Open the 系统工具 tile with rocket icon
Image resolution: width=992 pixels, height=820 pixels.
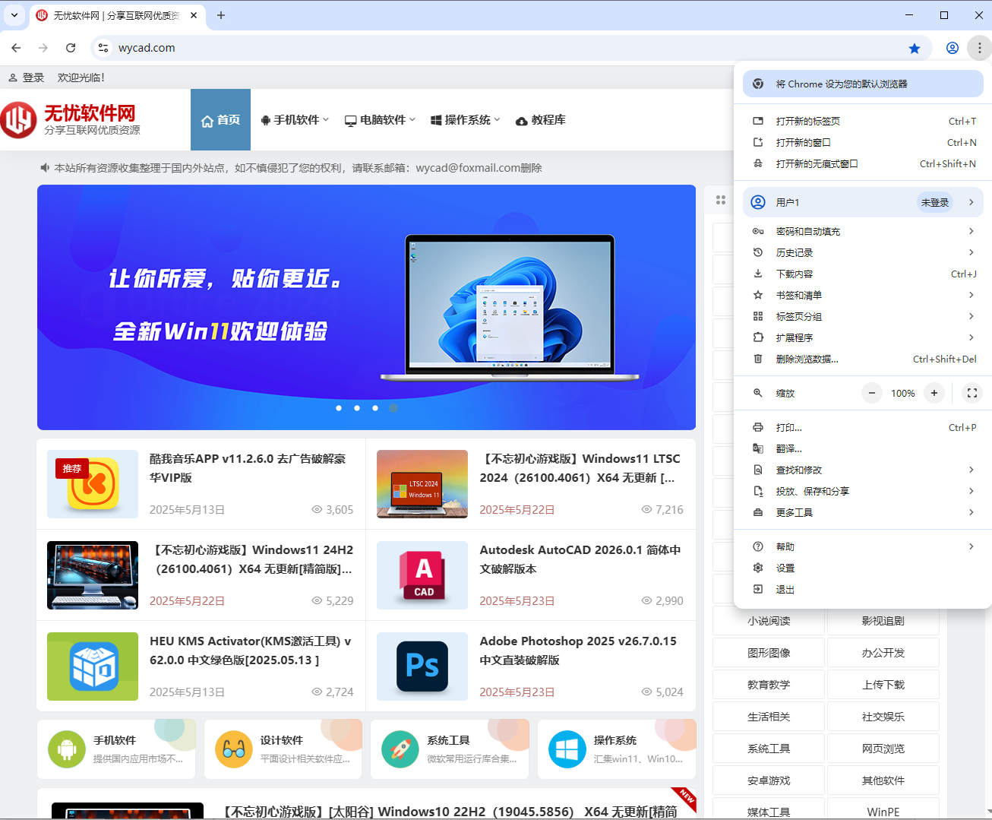449,749
